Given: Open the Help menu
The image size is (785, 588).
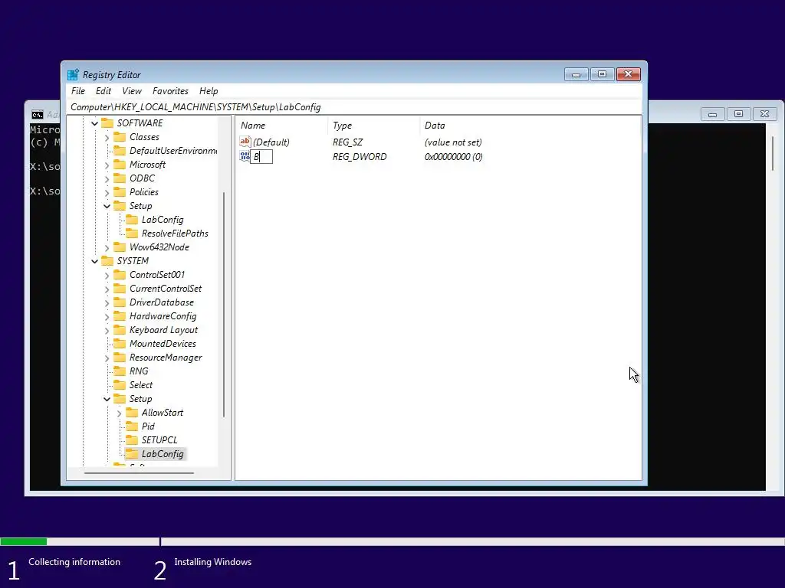Looking at the screenshot, I should tap(209, 91).
